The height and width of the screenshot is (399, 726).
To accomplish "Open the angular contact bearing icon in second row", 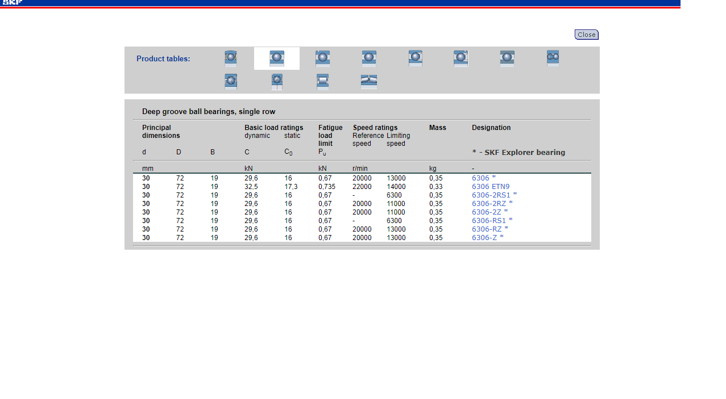I will pyautogui.click(x=230, y=82).
